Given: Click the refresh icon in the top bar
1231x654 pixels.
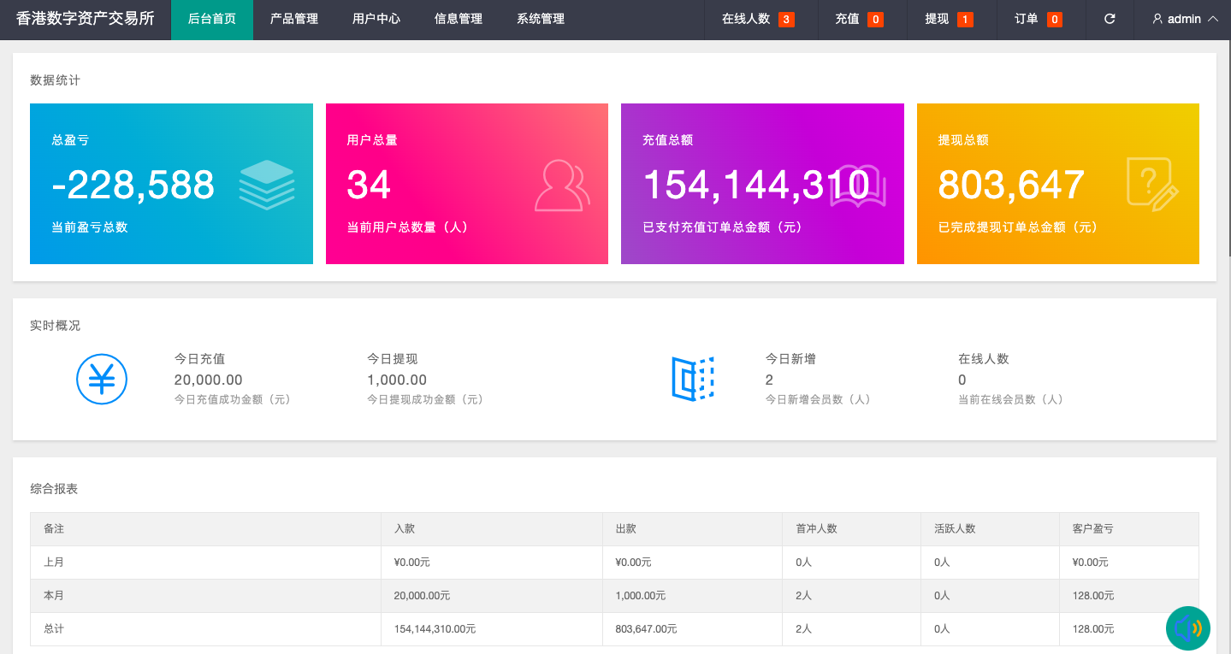Looking at the screenshot, I should click(1110, 19).
